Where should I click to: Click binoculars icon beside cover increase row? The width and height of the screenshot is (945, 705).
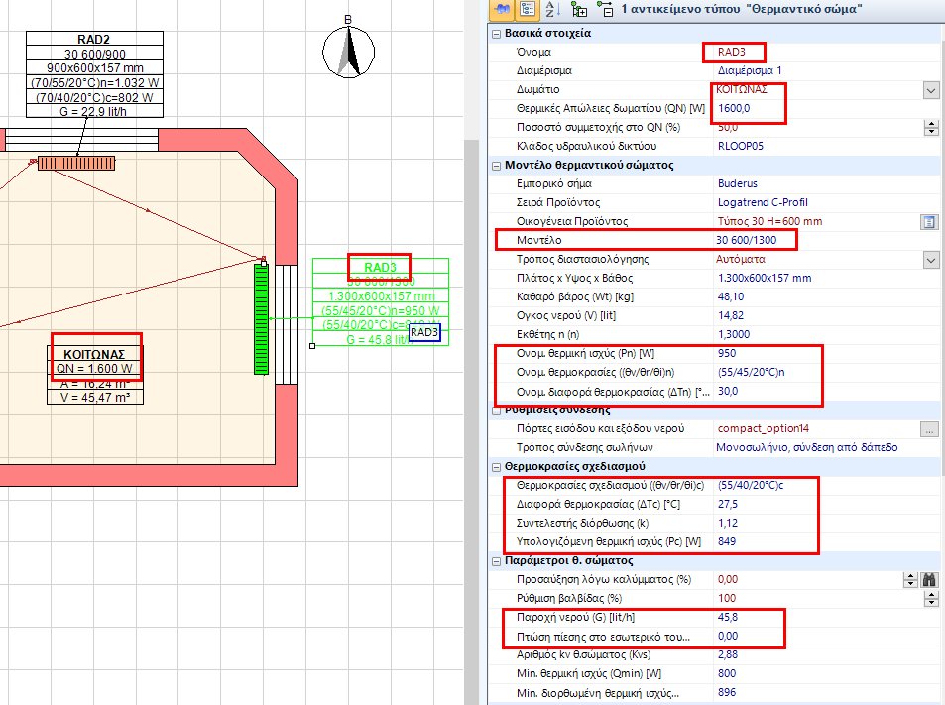tap(929, 580)
